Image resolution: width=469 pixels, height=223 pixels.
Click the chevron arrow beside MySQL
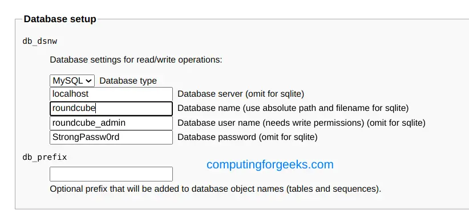coord(88,81)
